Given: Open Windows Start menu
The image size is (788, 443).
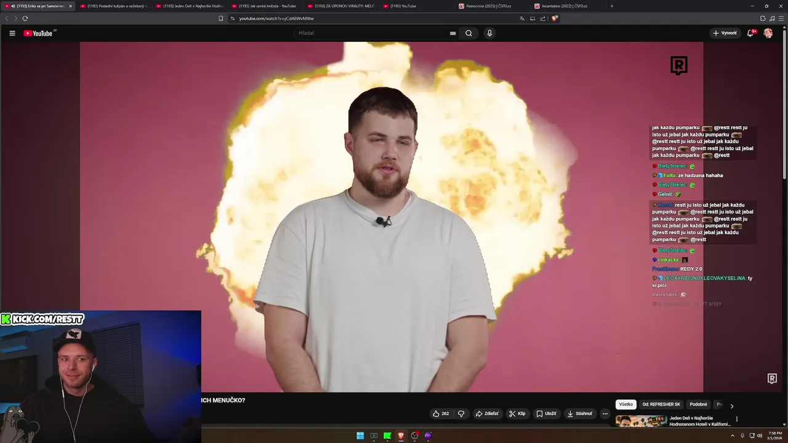Looking at the screenshot, I should click(360, 436).
